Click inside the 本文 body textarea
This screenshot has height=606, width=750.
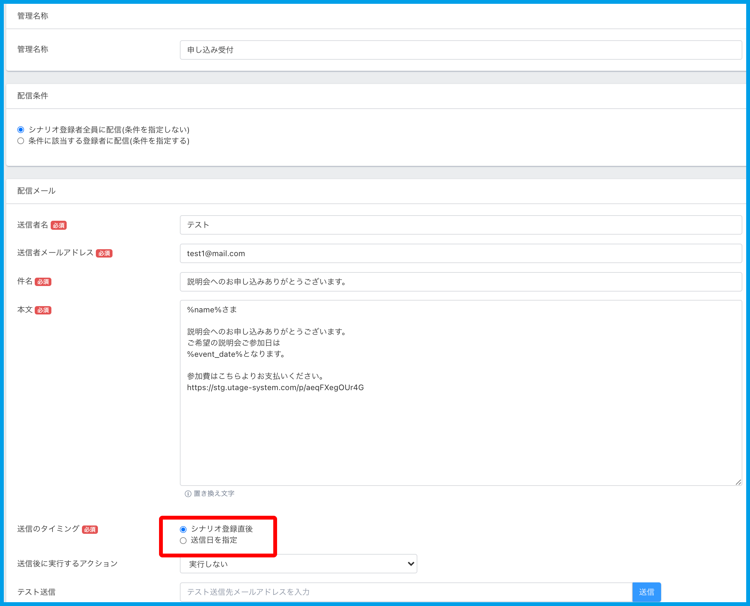click(x=460, y=436)
